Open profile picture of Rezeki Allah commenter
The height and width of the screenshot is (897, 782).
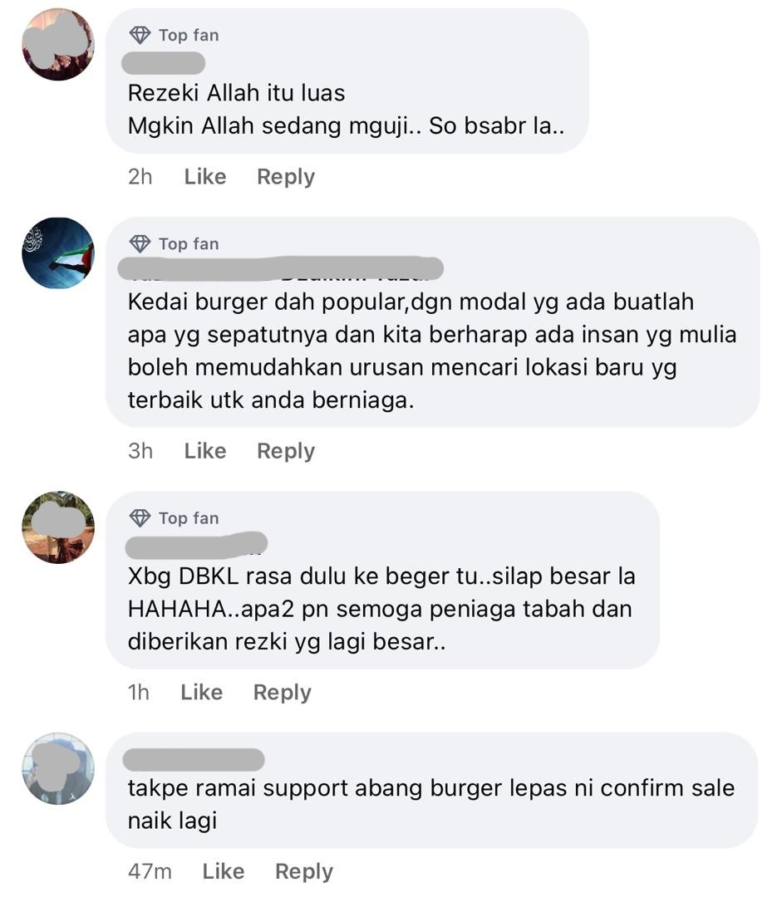tap(58, 44)
